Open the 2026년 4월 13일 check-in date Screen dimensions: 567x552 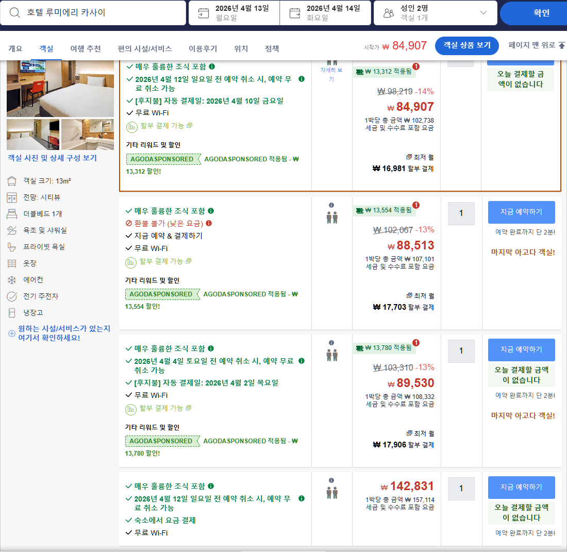[x=234, y=13]
